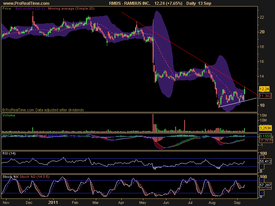
Task: Select the MACD minus Signal legend
Action: pyautogui.click(x=19, y=135)
